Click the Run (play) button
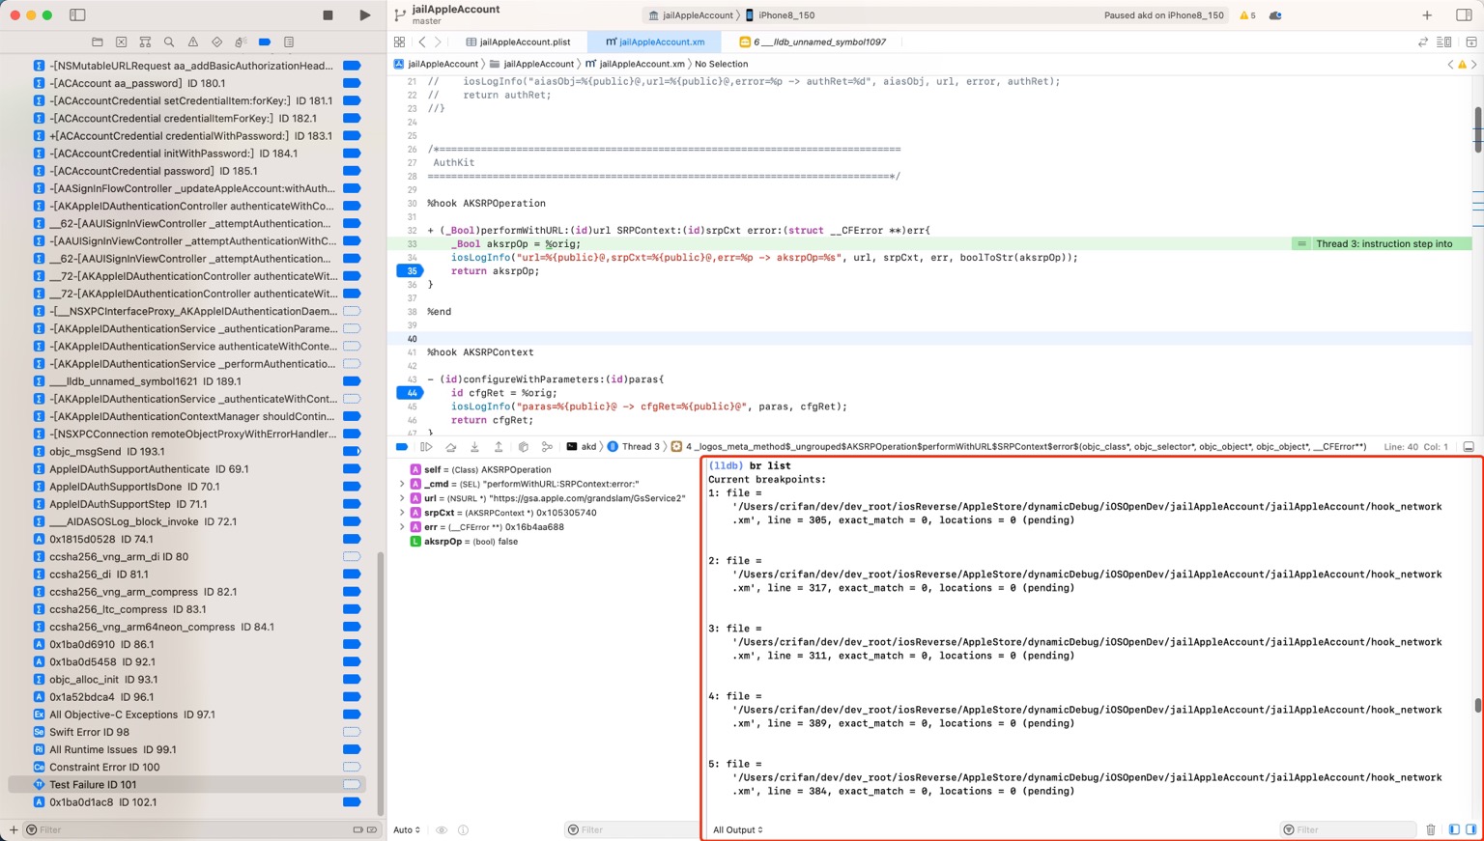 click(x=364, y=15)
